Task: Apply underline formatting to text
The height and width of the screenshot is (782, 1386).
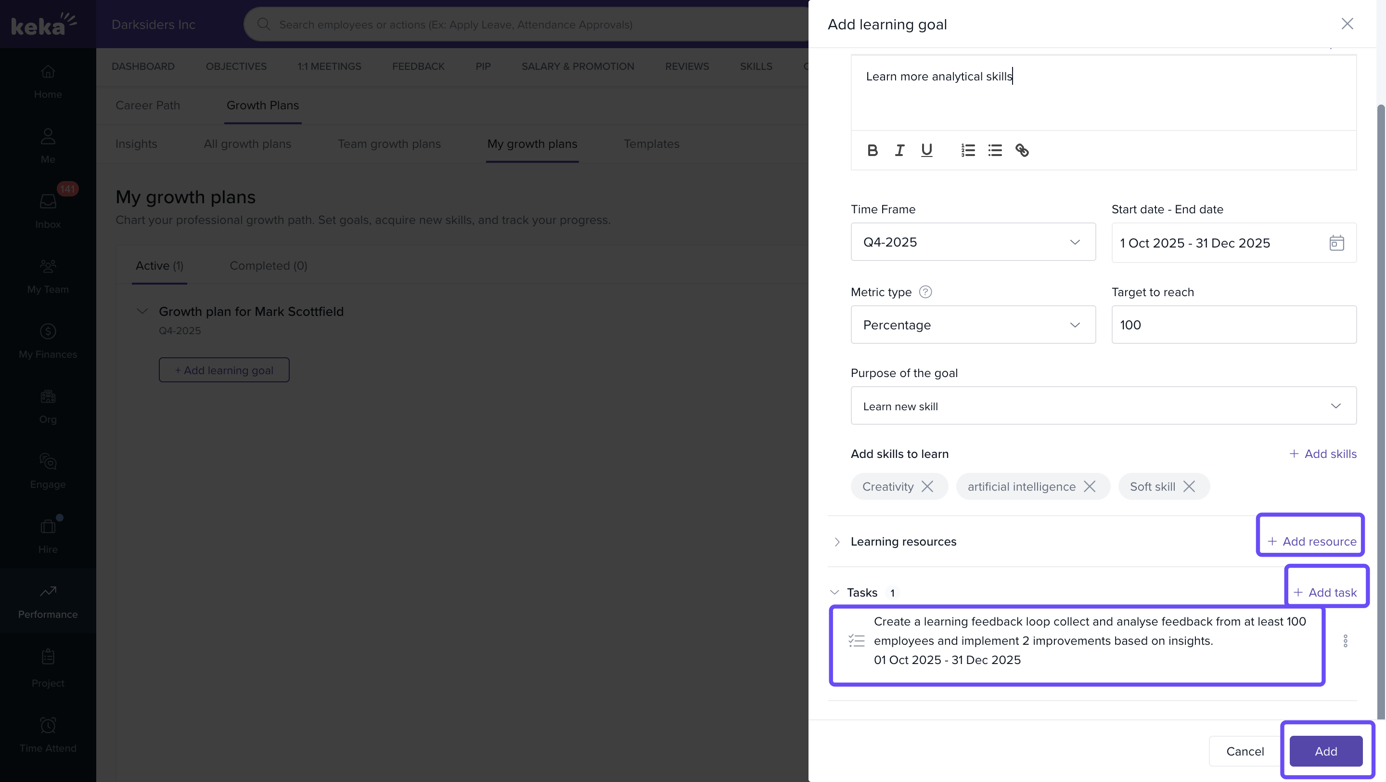Action: [926, 150]
